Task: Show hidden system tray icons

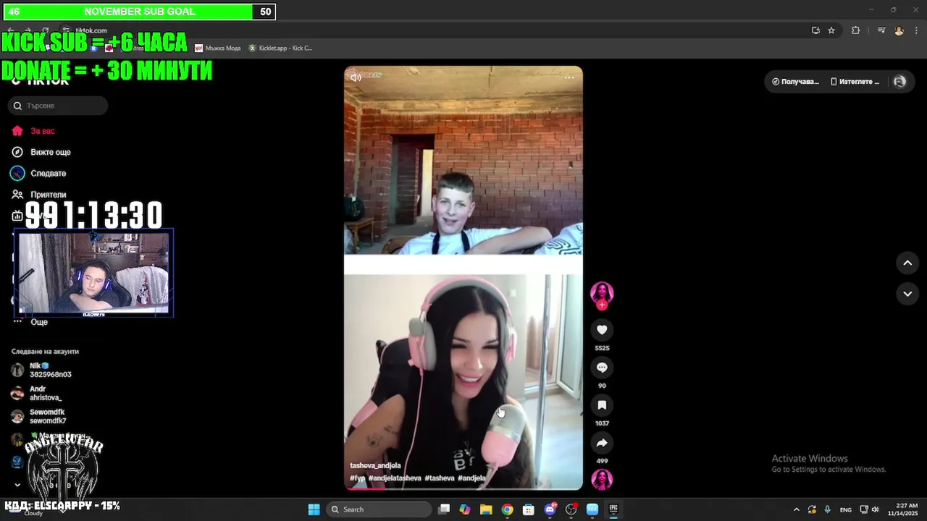Action: tap(797, 509)
